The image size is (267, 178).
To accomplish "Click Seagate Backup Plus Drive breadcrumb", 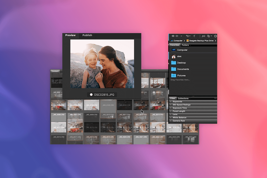I will (x=200, y=41).
